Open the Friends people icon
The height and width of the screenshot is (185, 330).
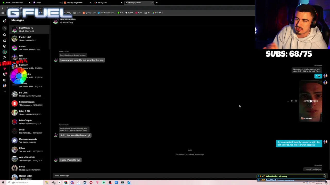[x=5, y=58]
